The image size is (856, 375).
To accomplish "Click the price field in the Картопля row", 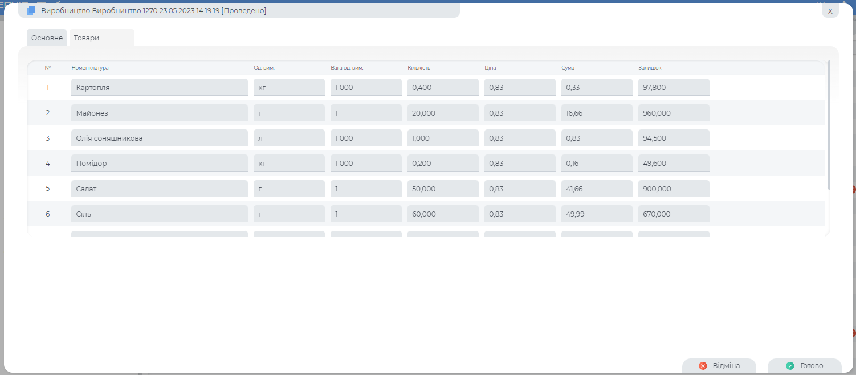I will click(x=519, y=88).
